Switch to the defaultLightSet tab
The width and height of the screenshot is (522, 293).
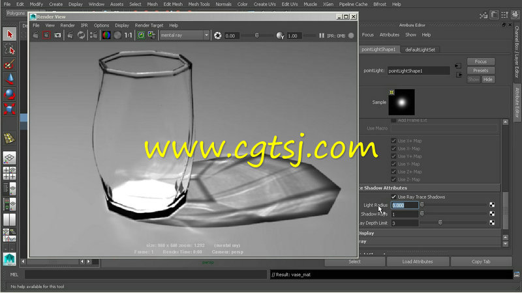(x=420, y=49)
